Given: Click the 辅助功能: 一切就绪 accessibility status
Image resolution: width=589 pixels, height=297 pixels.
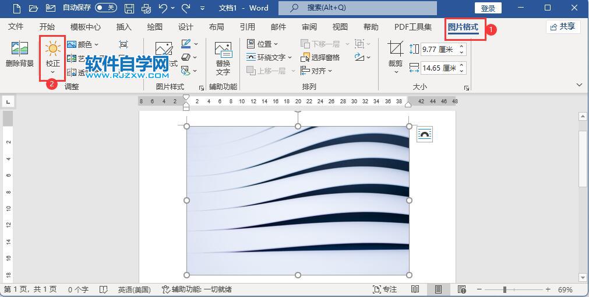Looking at the screenshot, I should pyautogui.click(x=196, y=289).
